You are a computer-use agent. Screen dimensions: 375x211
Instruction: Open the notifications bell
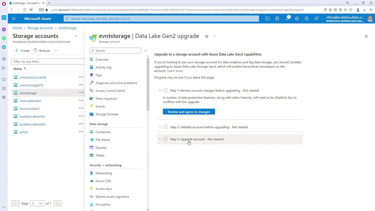tap(287, 18)
